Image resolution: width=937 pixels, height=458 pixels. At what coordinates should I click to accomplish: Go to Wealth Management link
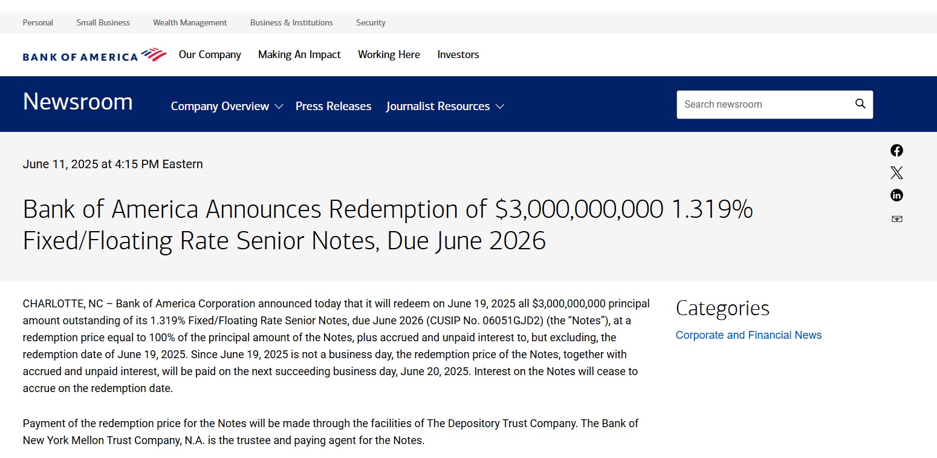click(190, 22)
